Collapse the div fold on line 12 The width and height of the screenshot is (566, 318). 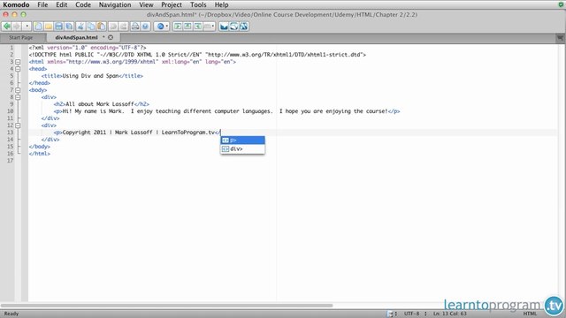click(18, 125)
